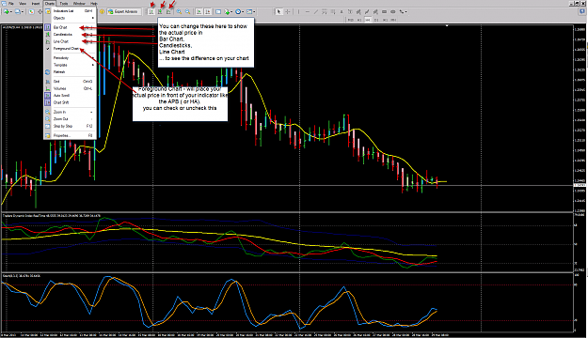Click the candlestick icon in the toolbar
This screenshot has height=338, width=588.
tap(160, 11)
